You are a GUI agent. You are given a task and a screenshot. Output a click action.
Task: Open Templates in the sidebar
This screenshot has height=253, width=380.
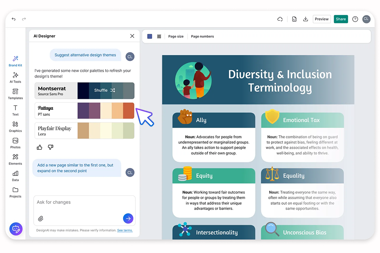click(x=15, y=94)
